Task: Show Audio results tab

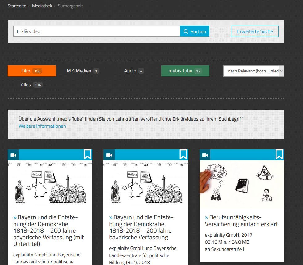Action: [x=134, y=71]
